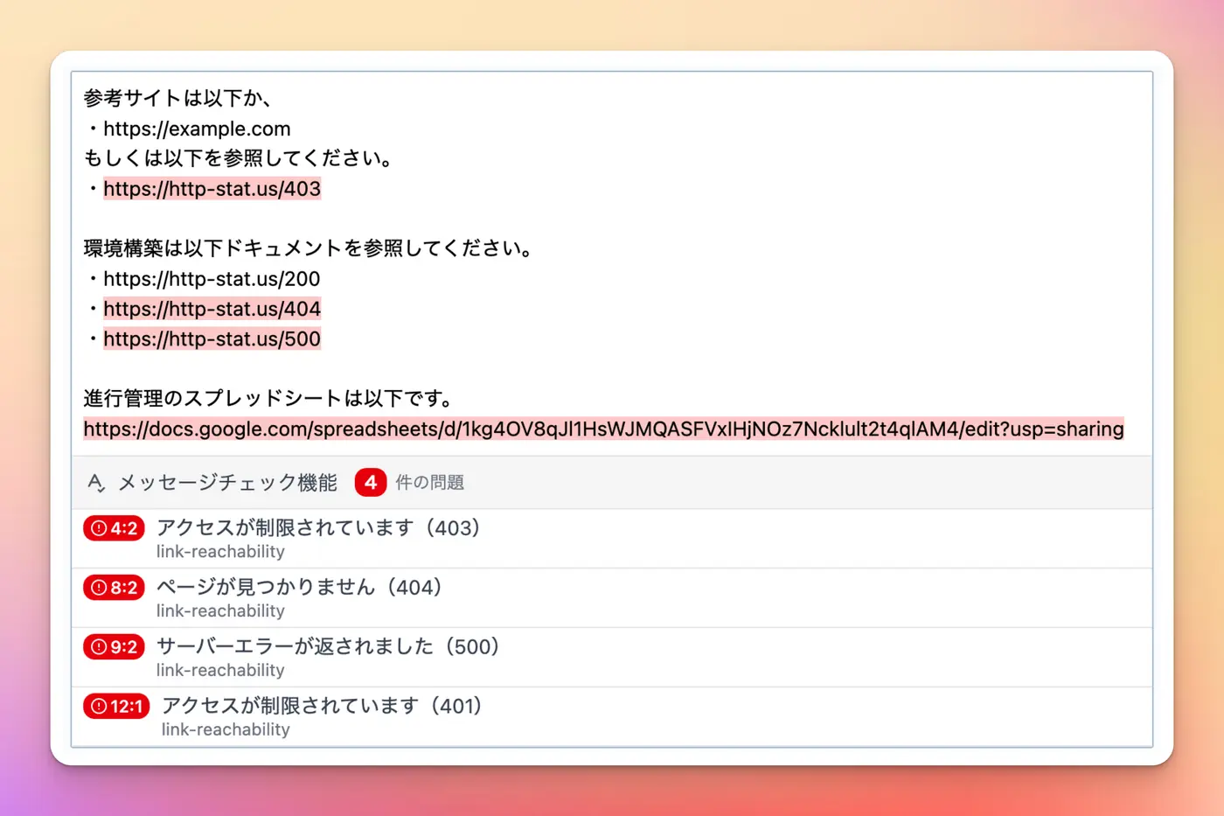1224x816 pixels.
Task: Click the highlighted Google spreadsheets URL
Action: [x=603, y=429]
